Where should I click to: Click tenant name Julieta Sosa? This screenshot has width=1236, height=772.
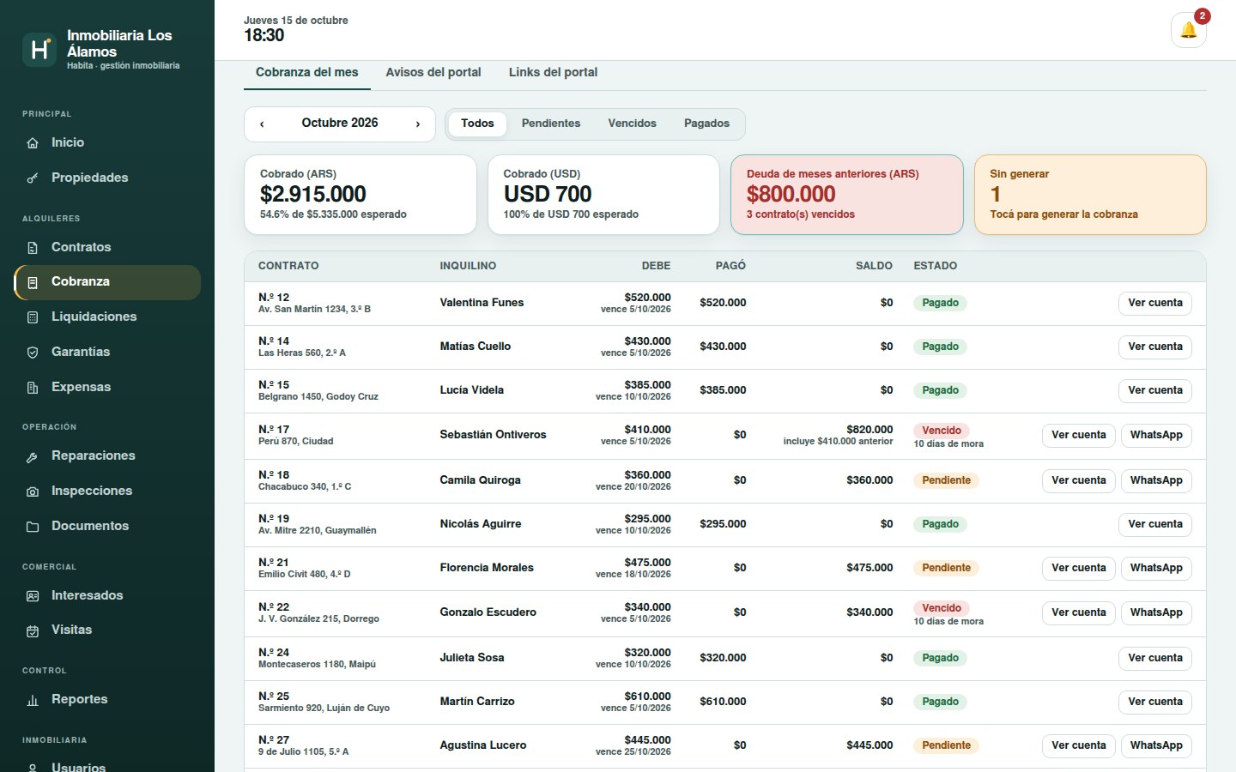(472, 658)
